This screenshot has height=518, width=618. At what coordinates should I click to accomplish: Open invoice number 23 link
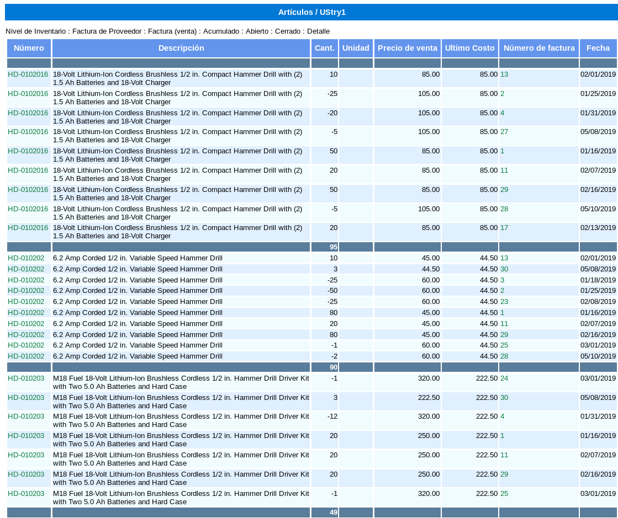tap(504, 302)
